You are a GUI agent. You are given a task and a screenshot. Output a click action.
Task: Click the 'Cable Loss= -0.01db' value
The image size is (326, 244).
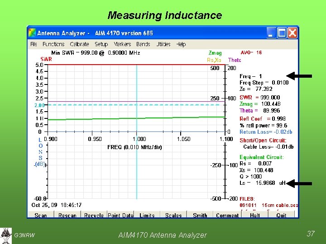click(268, 147)
